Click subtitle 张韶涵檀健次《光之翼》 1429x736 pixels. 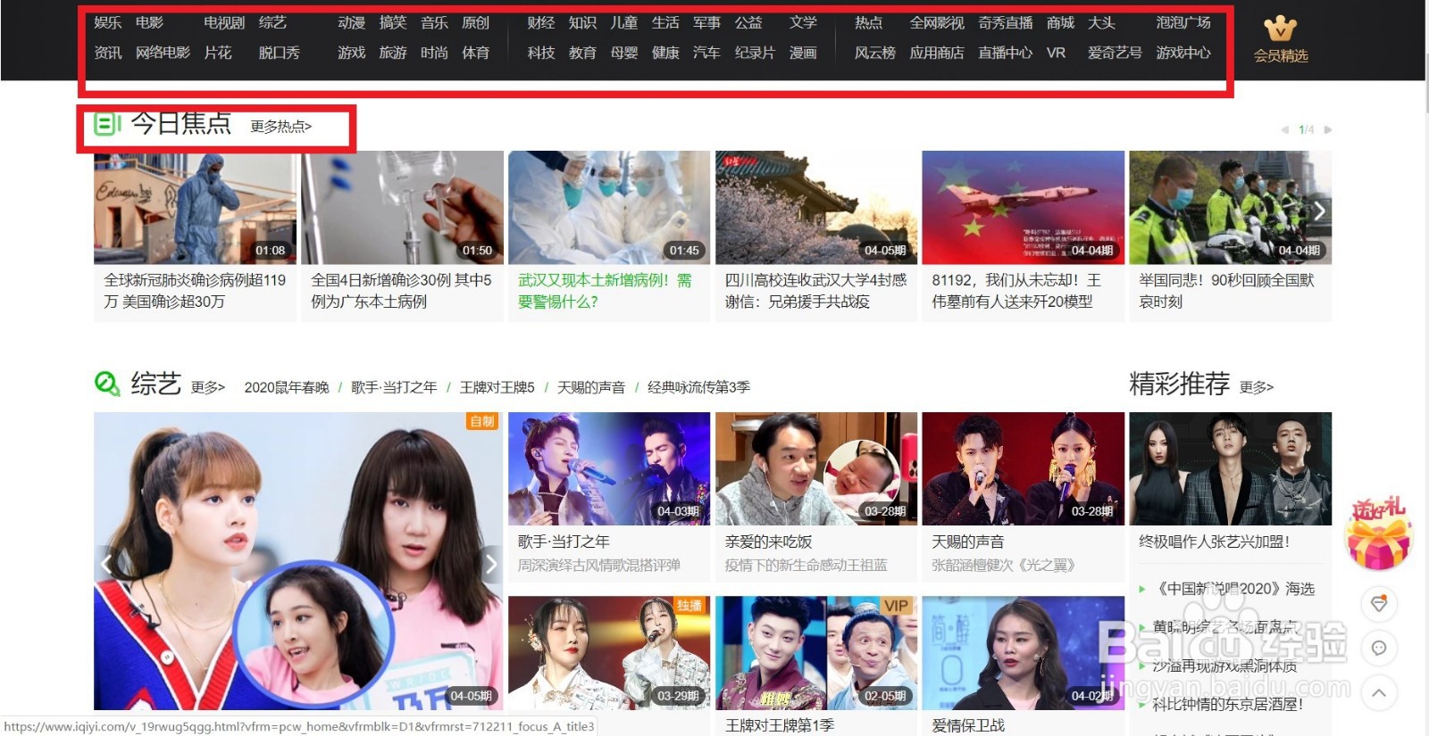coord(1003,566)
